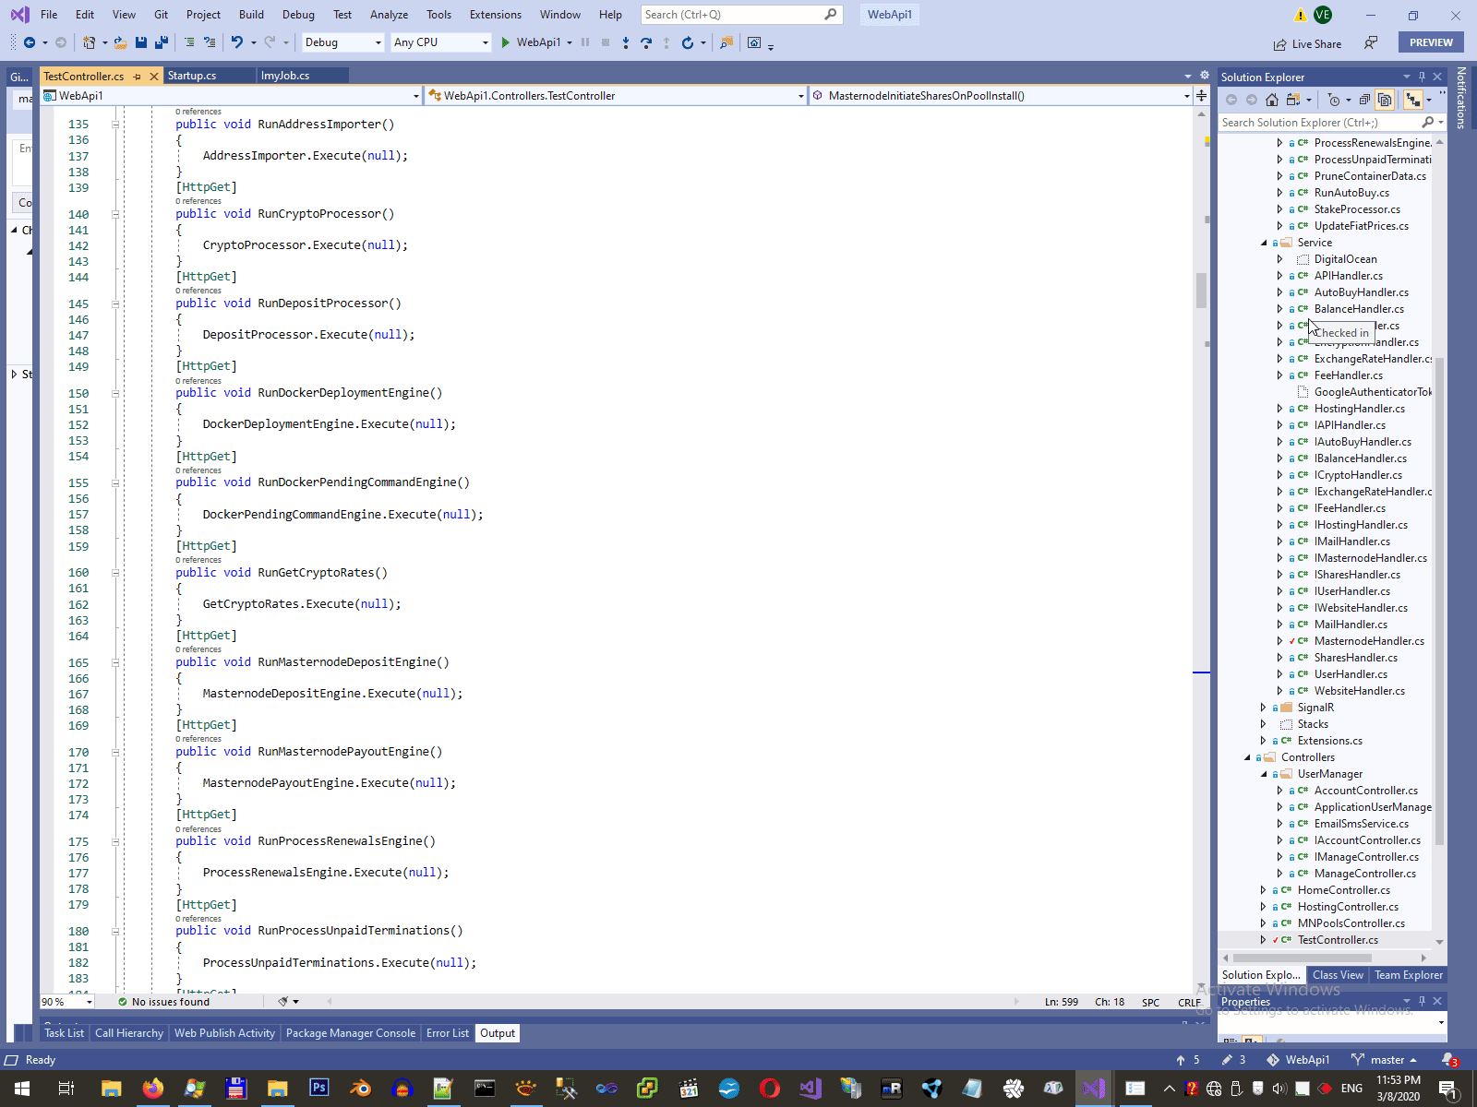Open Firefox from the Windows taskbar
Screen dimensions: 1477x1107
pyautogui.click(x=153, y=1089)
